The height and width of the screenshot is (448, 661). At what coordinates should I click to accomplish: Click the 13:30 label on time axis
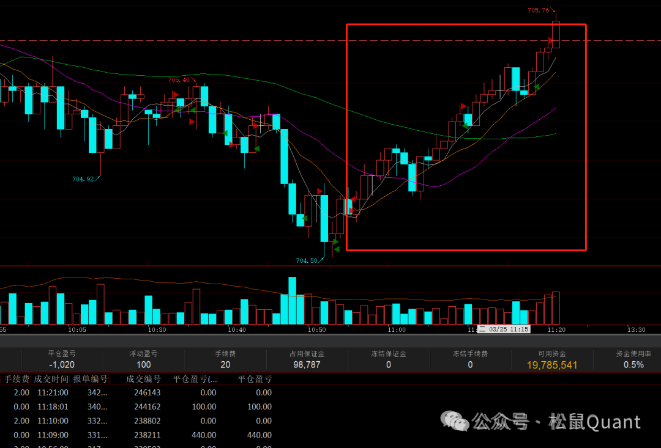click(636, 329)
